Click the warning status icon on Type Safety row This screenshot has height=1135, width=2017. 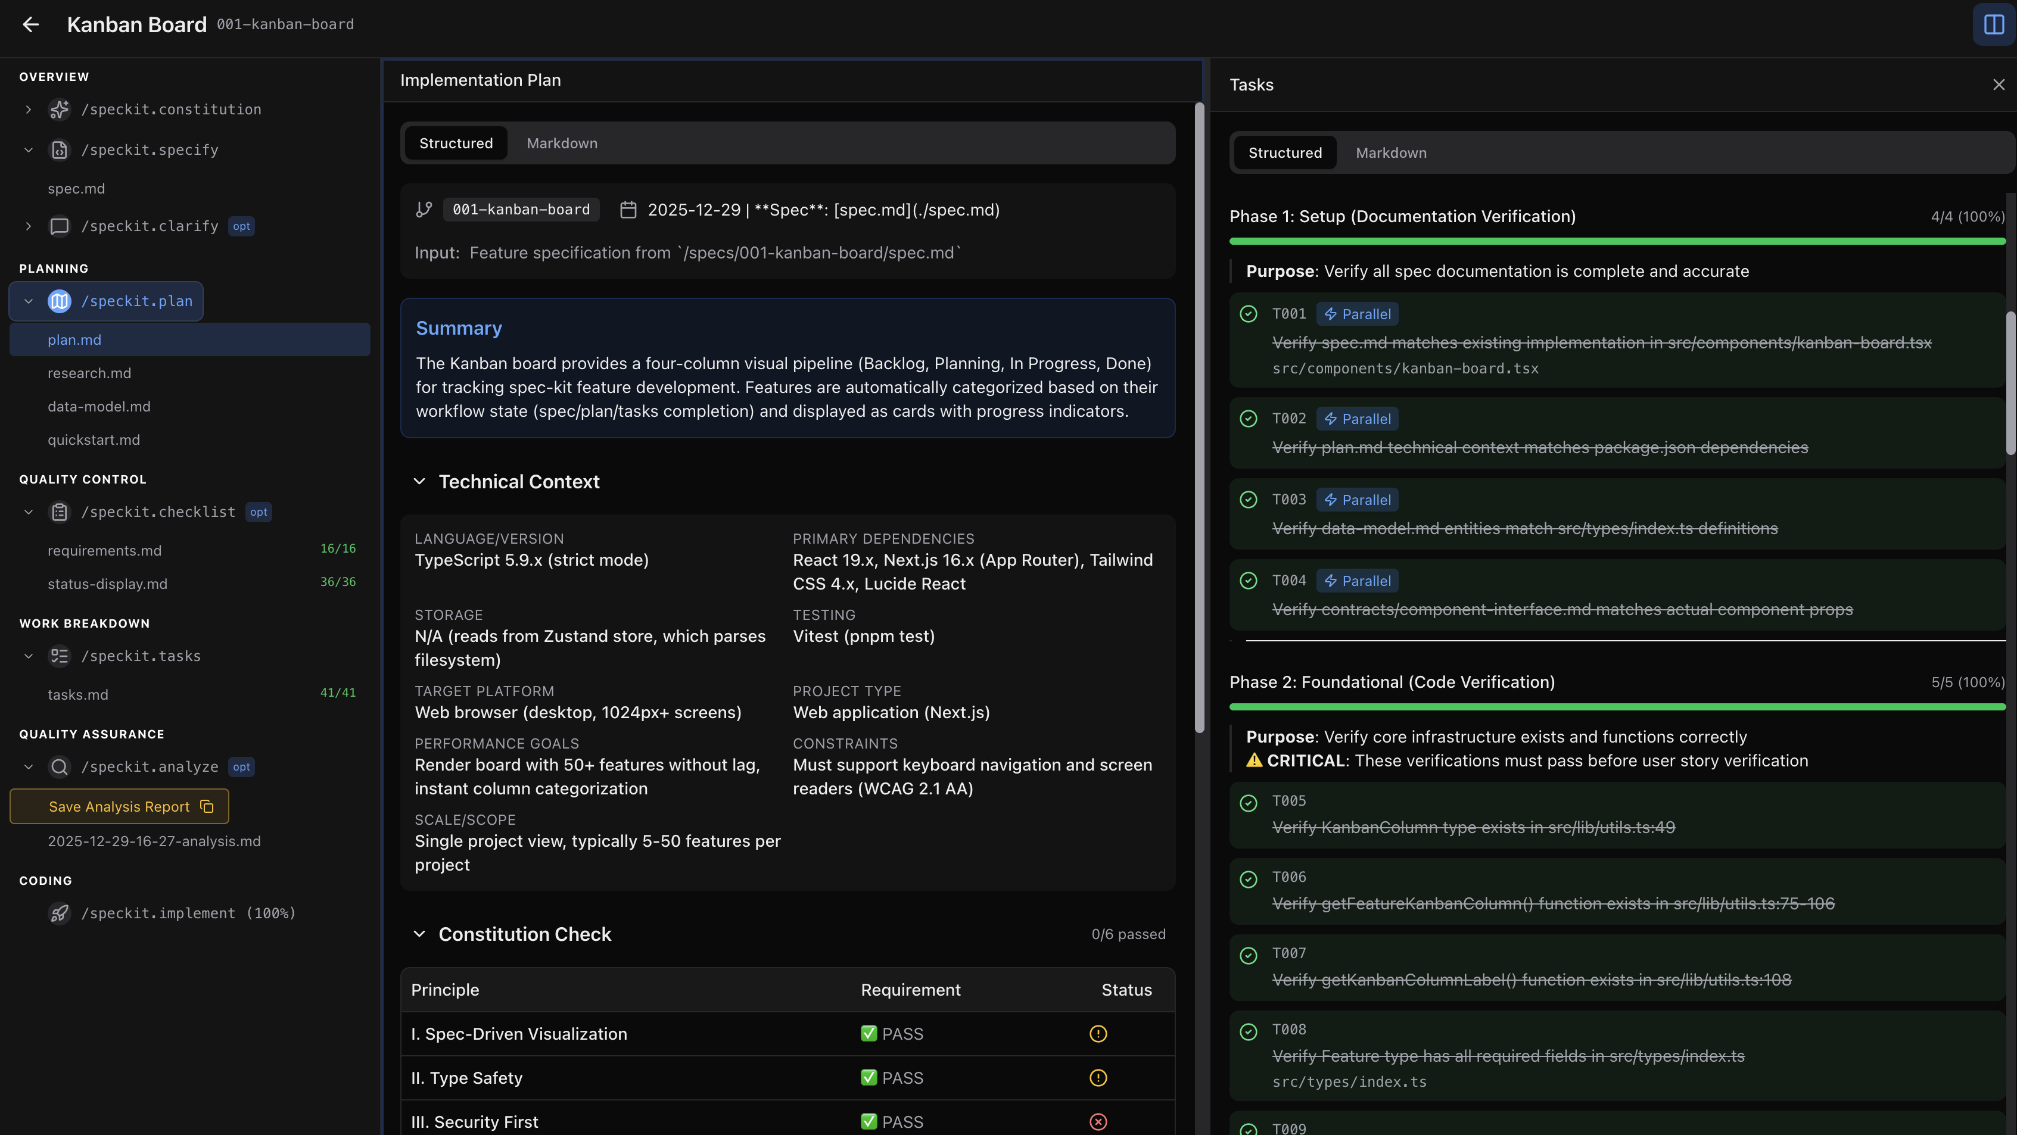[x=1098, y=1078]
